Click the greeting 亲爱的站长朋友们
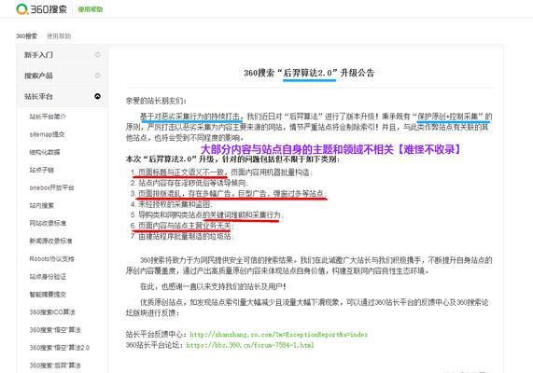This screenshot has width=533, height=373. [x=156, y=101]
